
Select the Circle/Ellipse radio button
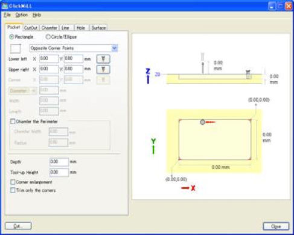(48, 37)
